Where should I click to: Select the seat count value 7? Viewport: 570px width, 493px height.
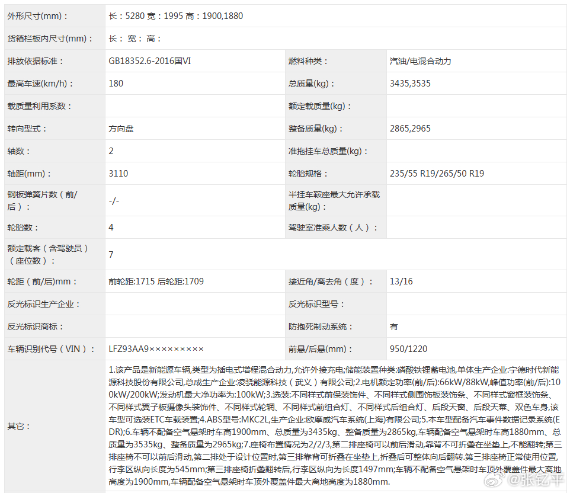click(111, 254)
